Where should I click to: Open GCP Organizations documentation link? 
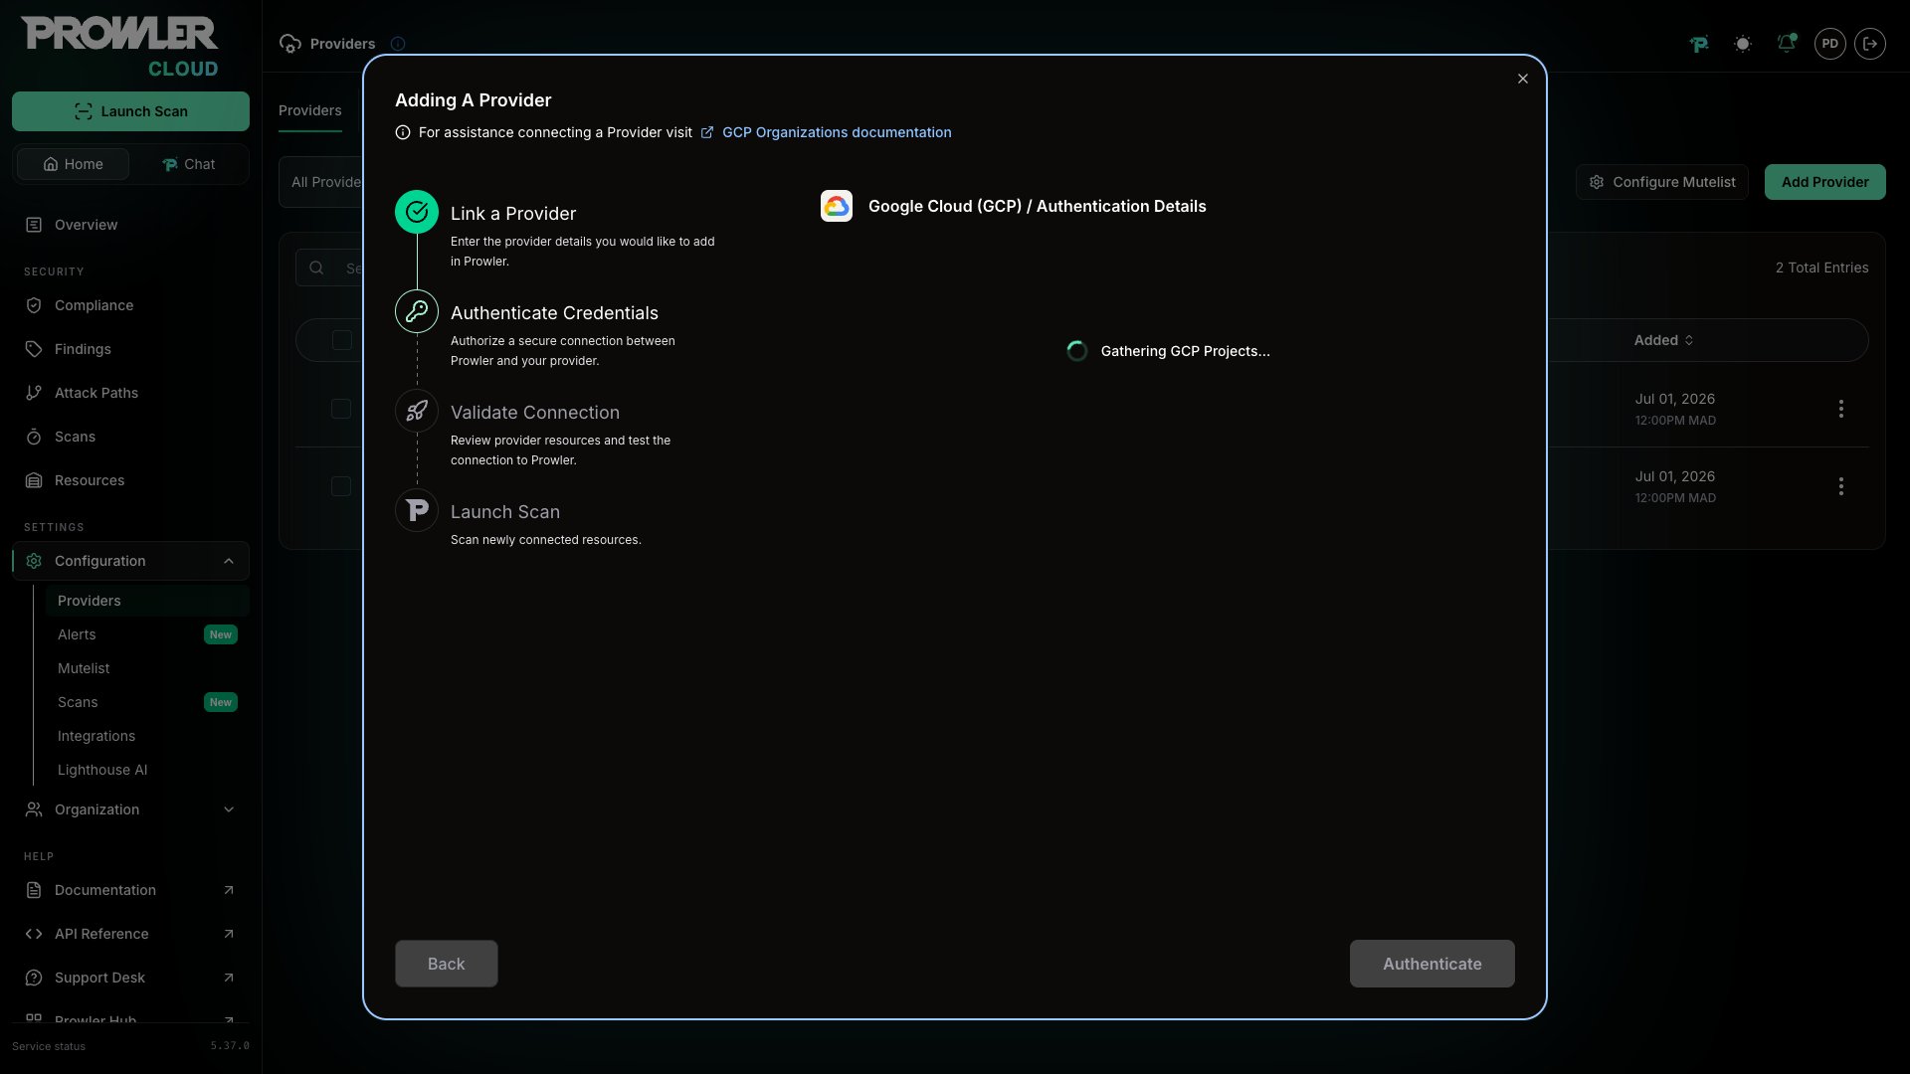(x=826, y=132)
